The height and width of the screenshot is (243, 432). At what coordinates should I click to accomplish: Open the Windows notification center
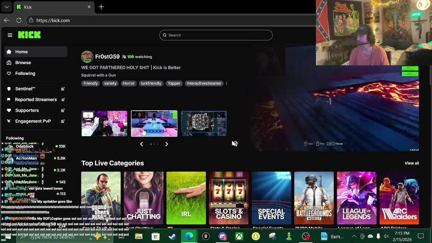[421, 236]
